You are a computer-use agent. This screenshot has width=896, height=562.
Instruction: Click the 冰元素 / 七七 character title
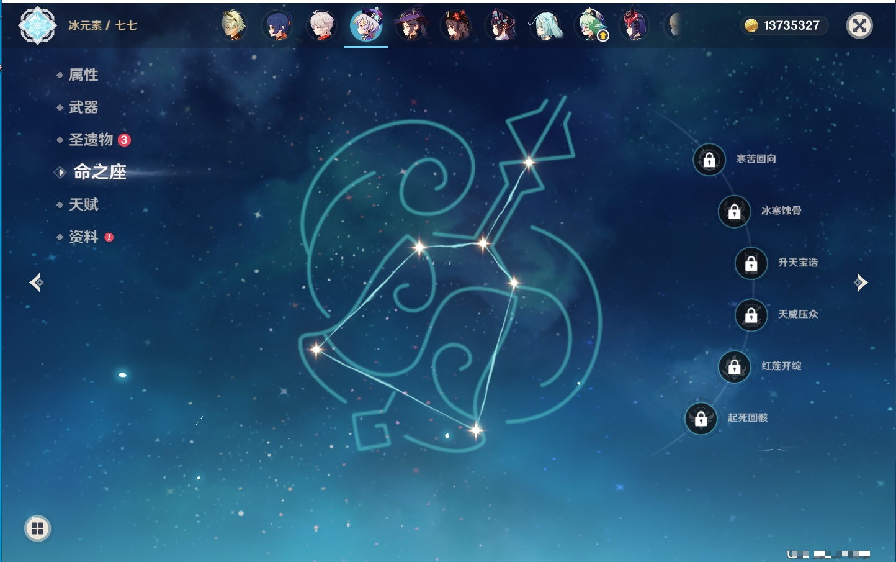102,25
